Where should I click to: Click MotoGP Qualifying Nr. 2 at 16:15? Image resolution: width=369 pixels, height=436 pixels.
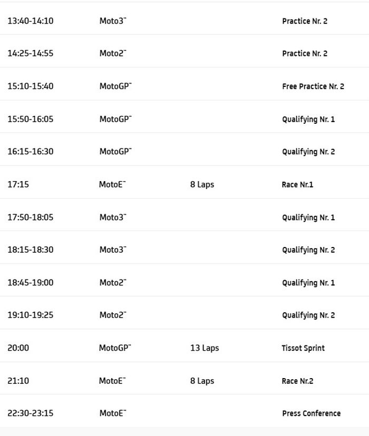coord(308,152)
